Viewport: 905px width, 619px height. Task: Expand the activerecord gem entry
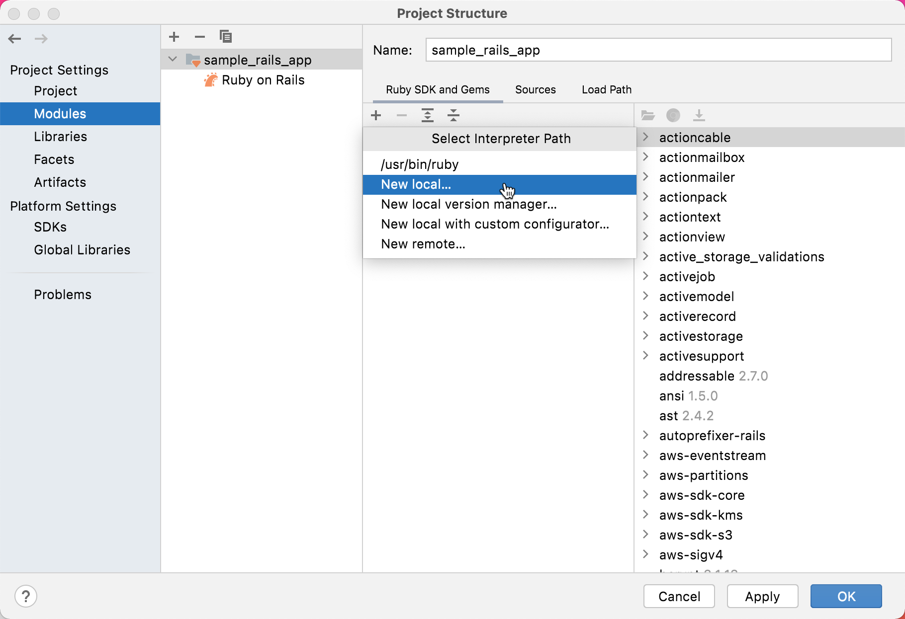646,316
